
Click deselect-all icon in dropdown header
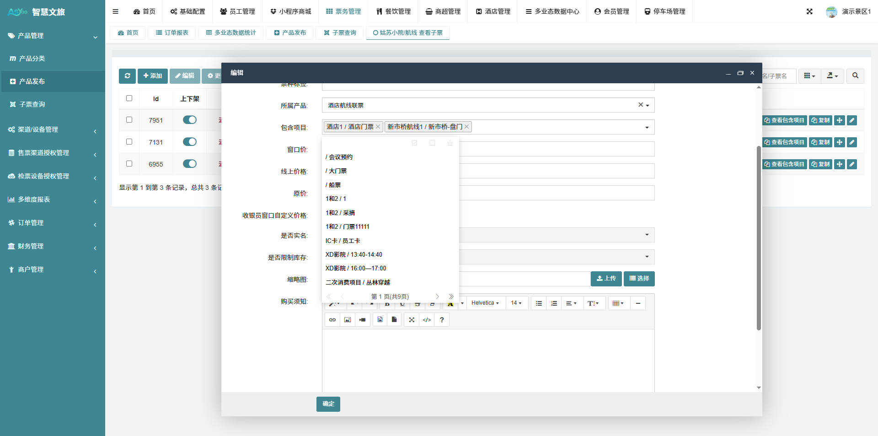tap(432, 143)
